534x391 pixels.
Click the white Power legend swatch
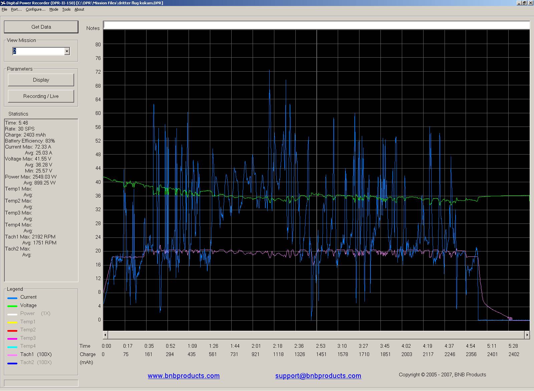coord(12,314)
